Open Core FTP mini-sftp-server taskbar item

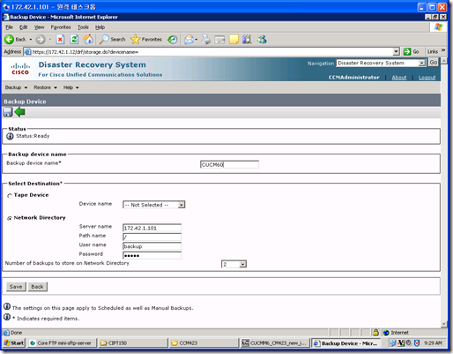pos(63,343)
